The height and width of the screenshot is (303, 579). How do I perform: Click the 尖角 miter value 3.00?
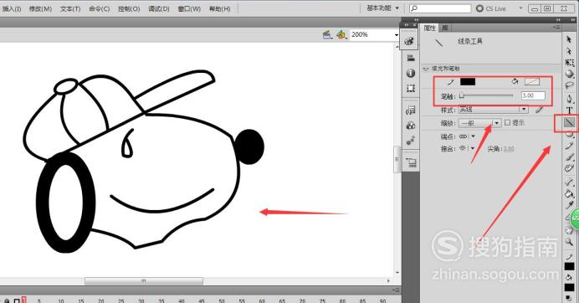(x=509, y=149)
